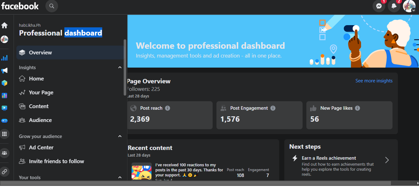Open the Watch video shortcut
Screen dimensions: 419x188
pyautogui.click(x=4, y=108)
